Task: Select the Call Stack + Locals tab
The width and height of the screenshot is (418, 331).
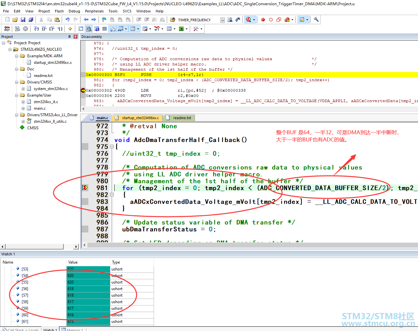Action: (x=20, y=329)
